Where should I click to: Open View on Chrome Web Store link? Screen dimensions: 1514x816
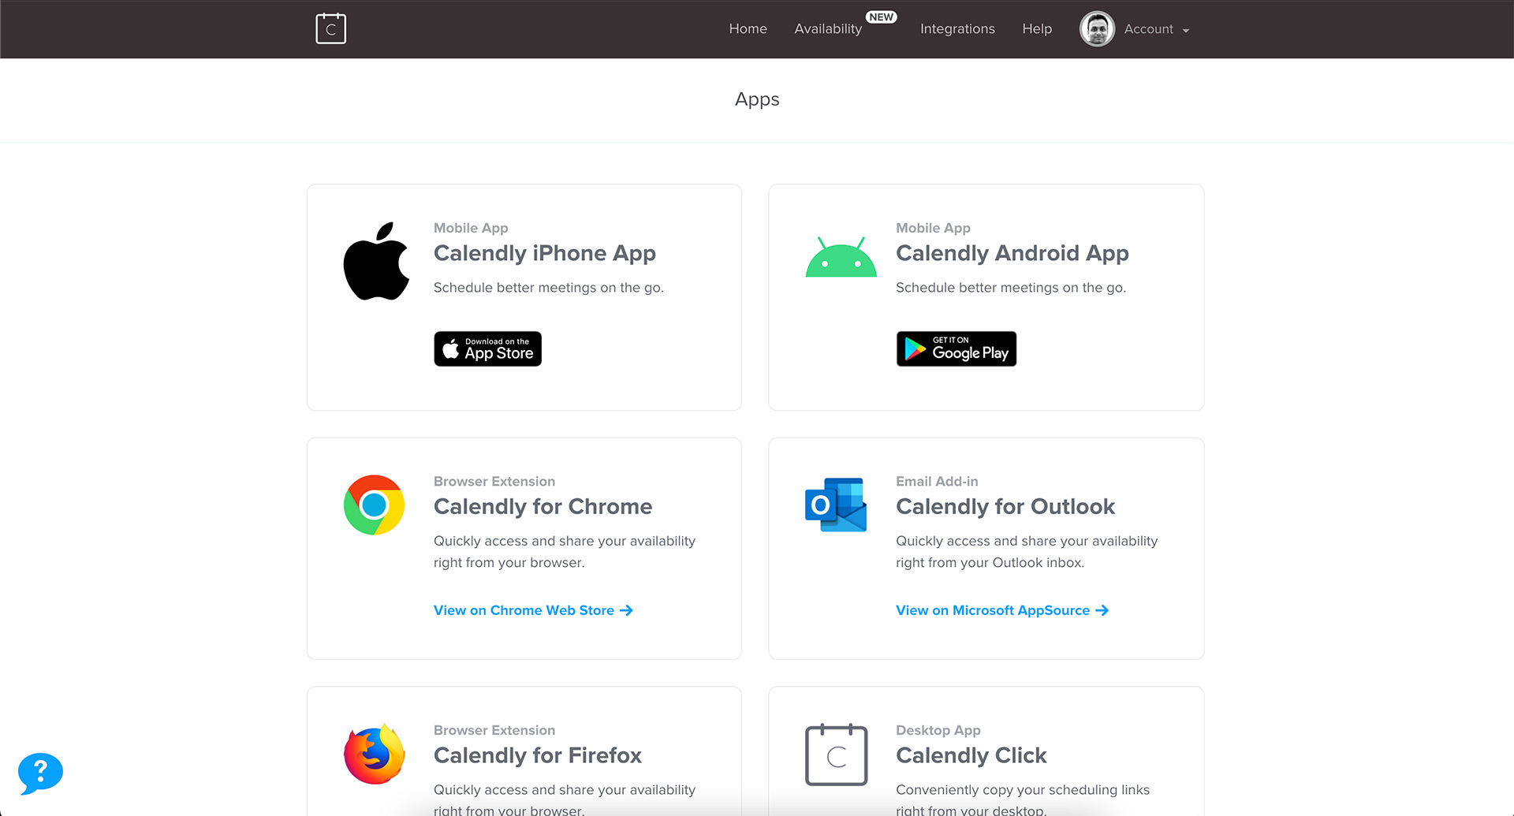pyautogui.click(x=533, y=610)
